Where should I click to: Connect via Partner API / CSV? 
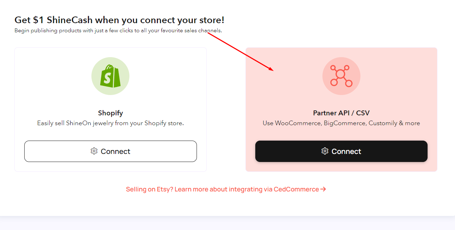[x=341, y=151]
